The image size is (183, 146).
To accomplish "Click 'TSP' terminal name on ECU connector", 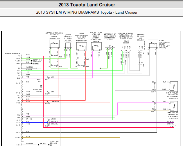I will pyautogui.click(x=18, y=73).
